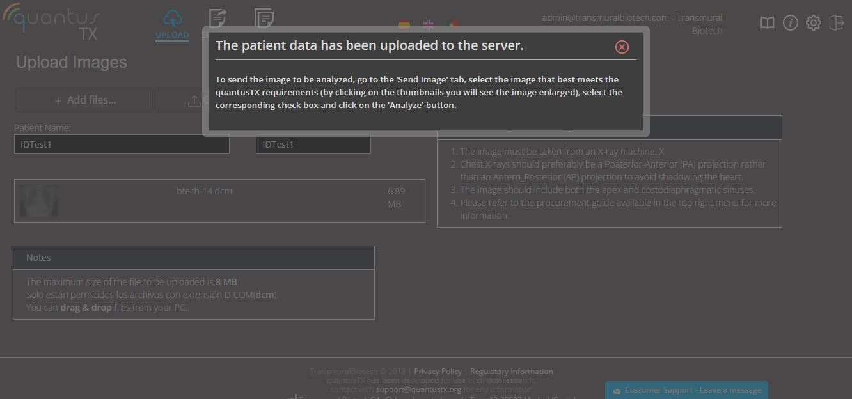Open the Regulatory Information link

[x=512, y=371]
